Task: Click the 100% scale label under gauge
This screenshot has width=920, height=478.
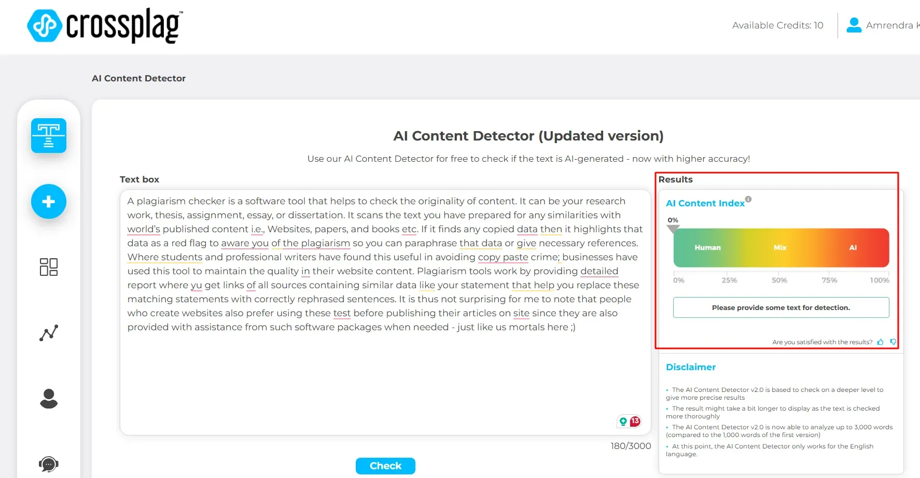Action: tap(880, 280)
